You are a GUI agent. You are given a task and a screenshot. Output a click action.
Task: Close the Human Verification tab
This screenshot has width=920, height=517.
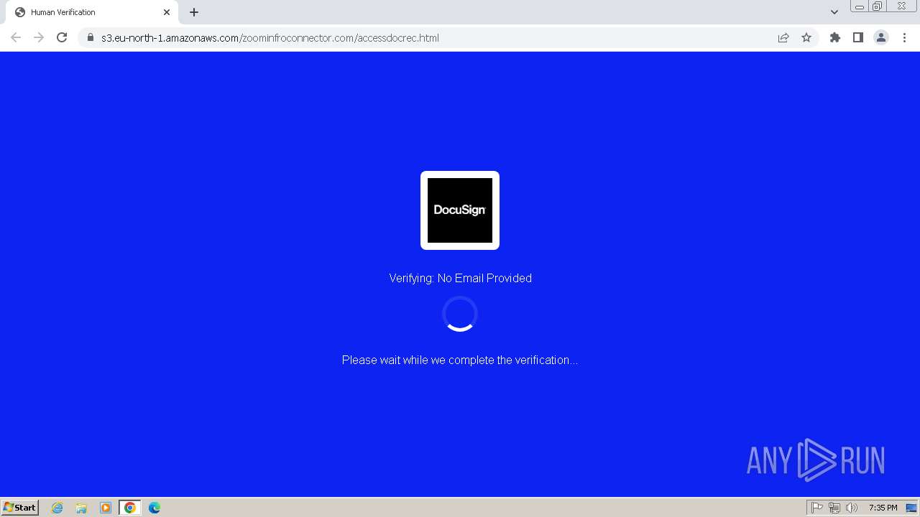coord(167,12)
